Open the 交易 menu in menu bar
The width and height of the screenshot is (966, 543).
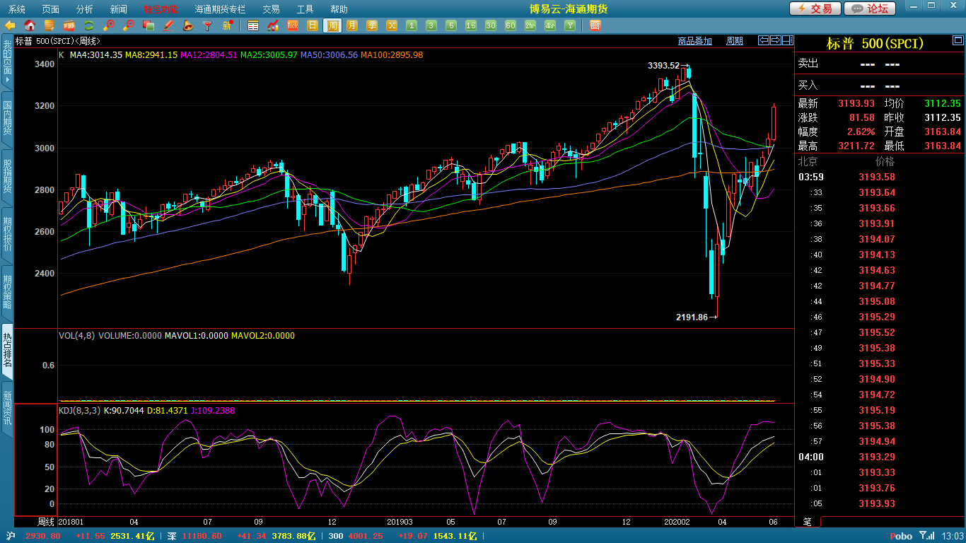pos(272,9)
